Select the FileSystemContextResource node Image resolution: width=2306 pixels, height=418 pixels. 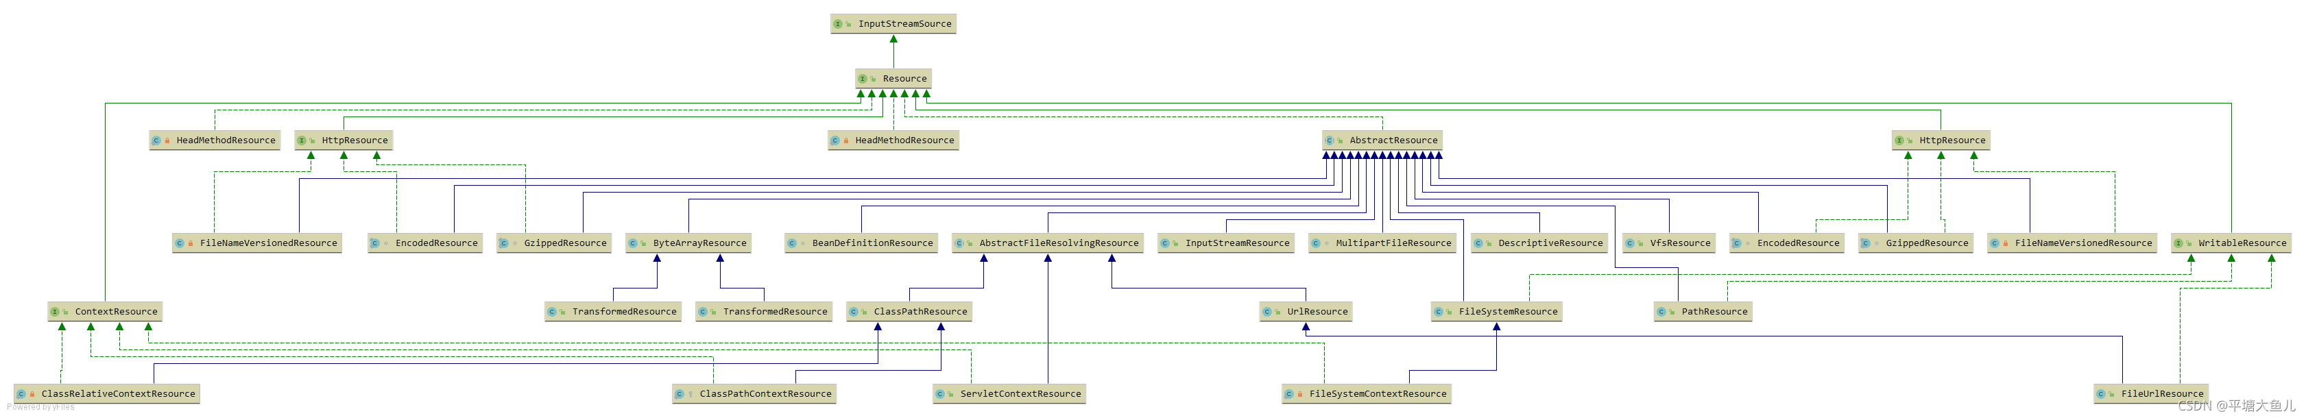(1366, 394)
